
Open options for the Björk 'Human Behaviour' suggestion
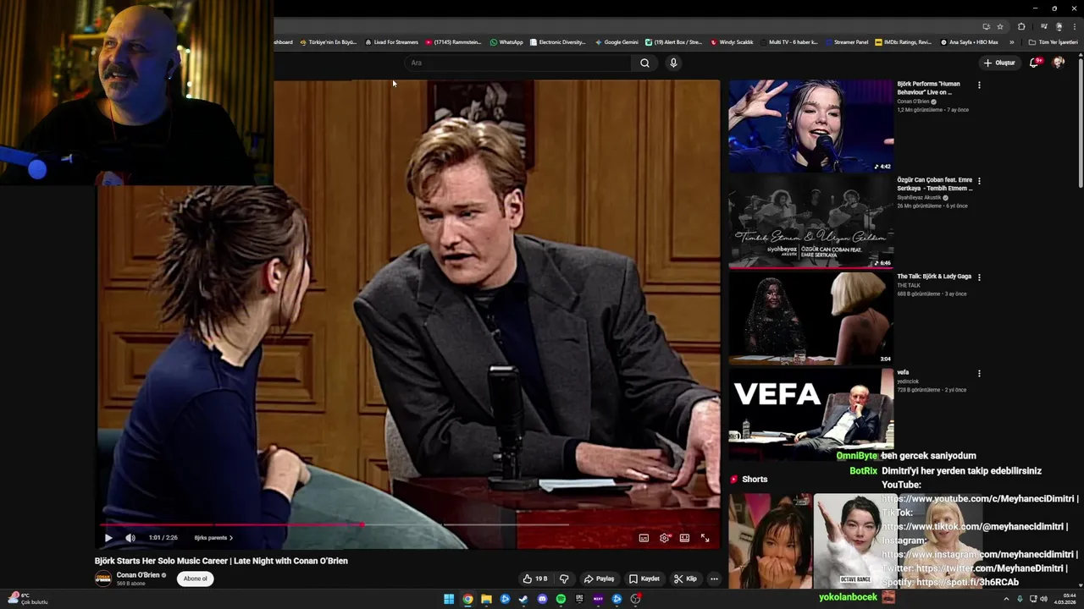979,85
